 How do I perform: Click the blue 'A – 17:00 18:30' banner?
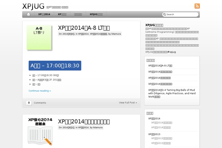tap(55, 65)
